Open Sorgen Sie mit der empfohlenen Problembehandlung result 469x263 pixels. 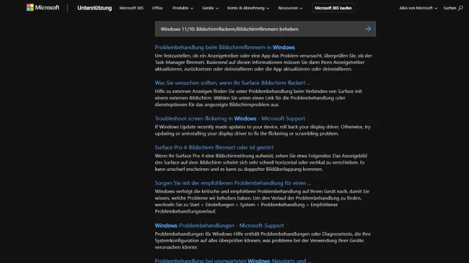point(233,183)
